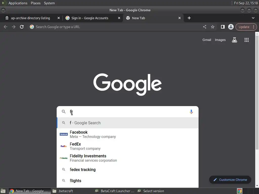Screen dimensions: 259x194
Task: Choose the Fidelity Investments suggestion
Action: tap(127, 158)
